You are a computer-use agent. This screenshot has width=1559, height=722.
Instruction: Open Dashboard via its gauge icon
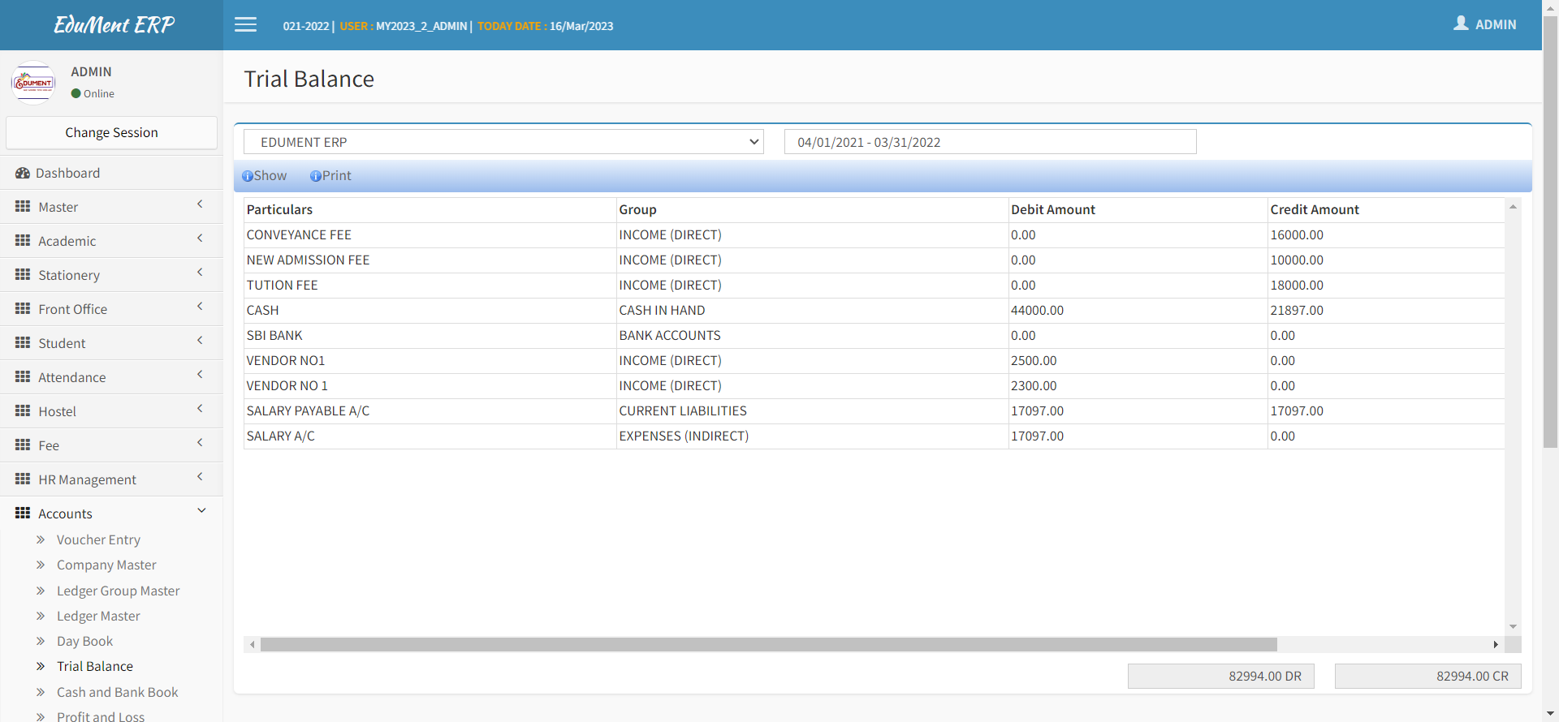[23, 173]
